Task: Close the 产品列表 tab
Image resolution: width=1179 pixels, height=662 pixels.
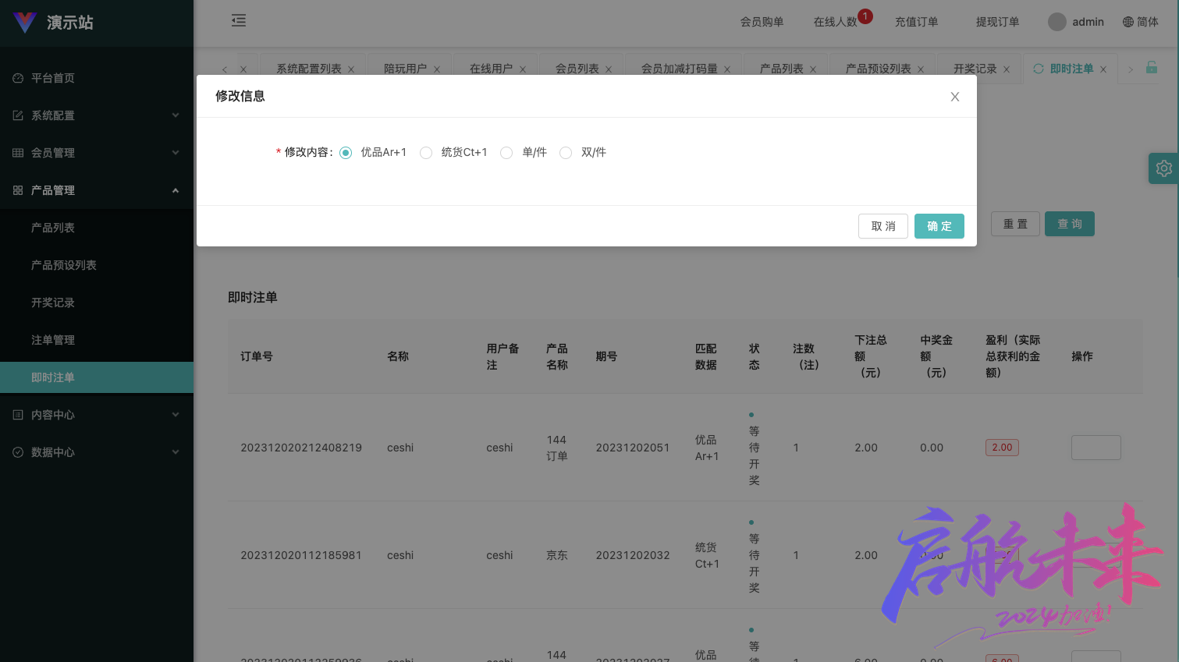Action: pyautogui.click(x=813, y=69)
